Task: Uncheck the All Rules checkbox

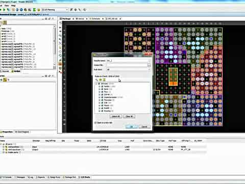Action: point(99,84)
